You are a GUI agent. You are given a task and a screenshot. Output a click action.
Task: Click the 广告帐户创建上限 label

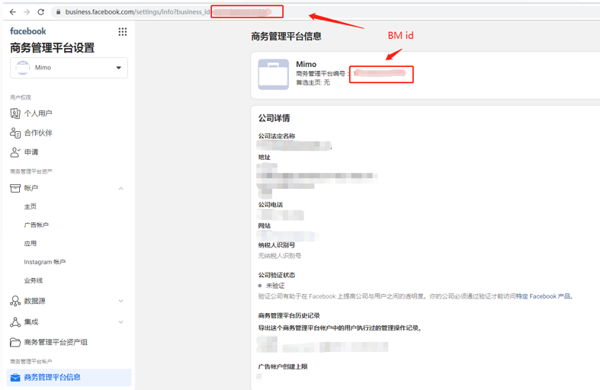point(283,366)
